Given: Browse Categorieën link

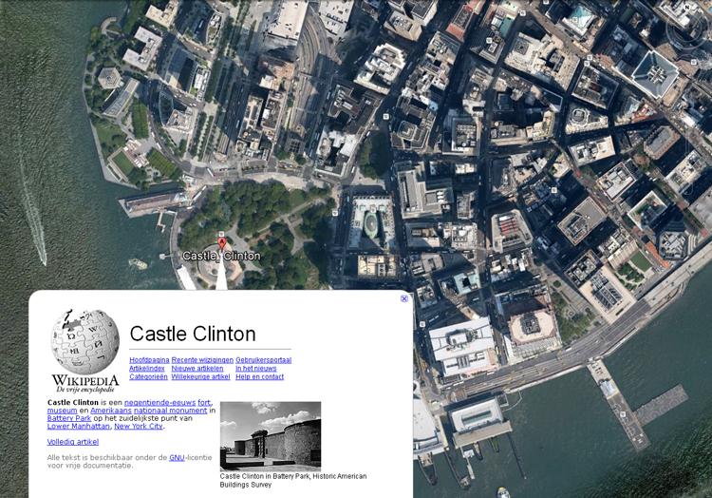Looking at the screenshot, I should tap(148, 377).
